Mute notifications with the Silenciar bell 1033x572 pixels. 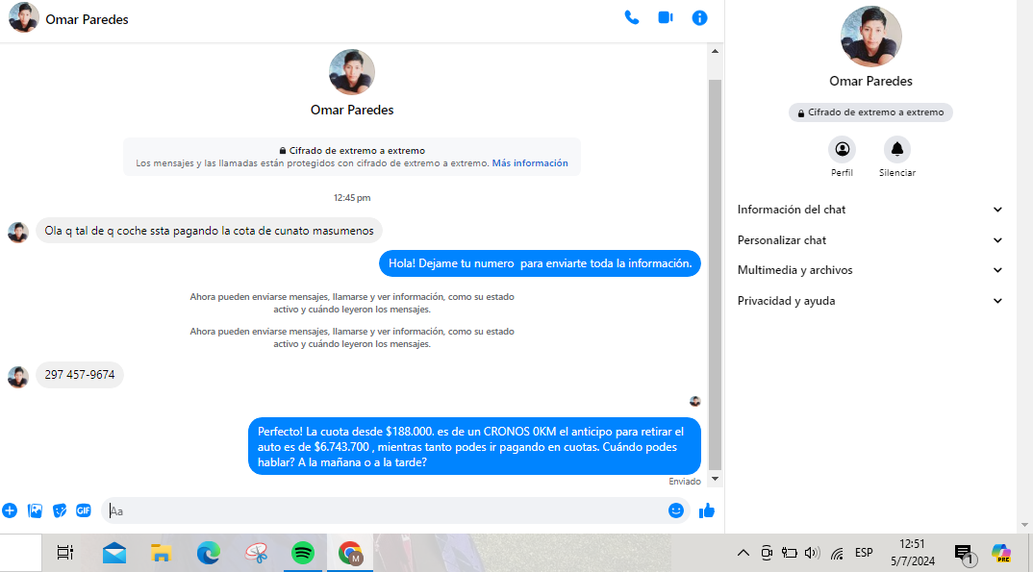tap(896, 150)
